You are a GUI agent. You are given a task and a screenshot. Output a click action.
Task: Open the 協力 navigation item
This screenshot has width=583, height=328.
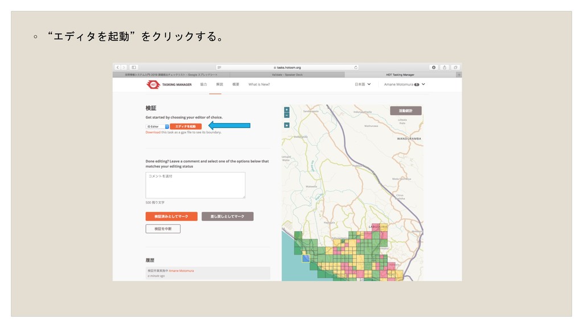203,84
